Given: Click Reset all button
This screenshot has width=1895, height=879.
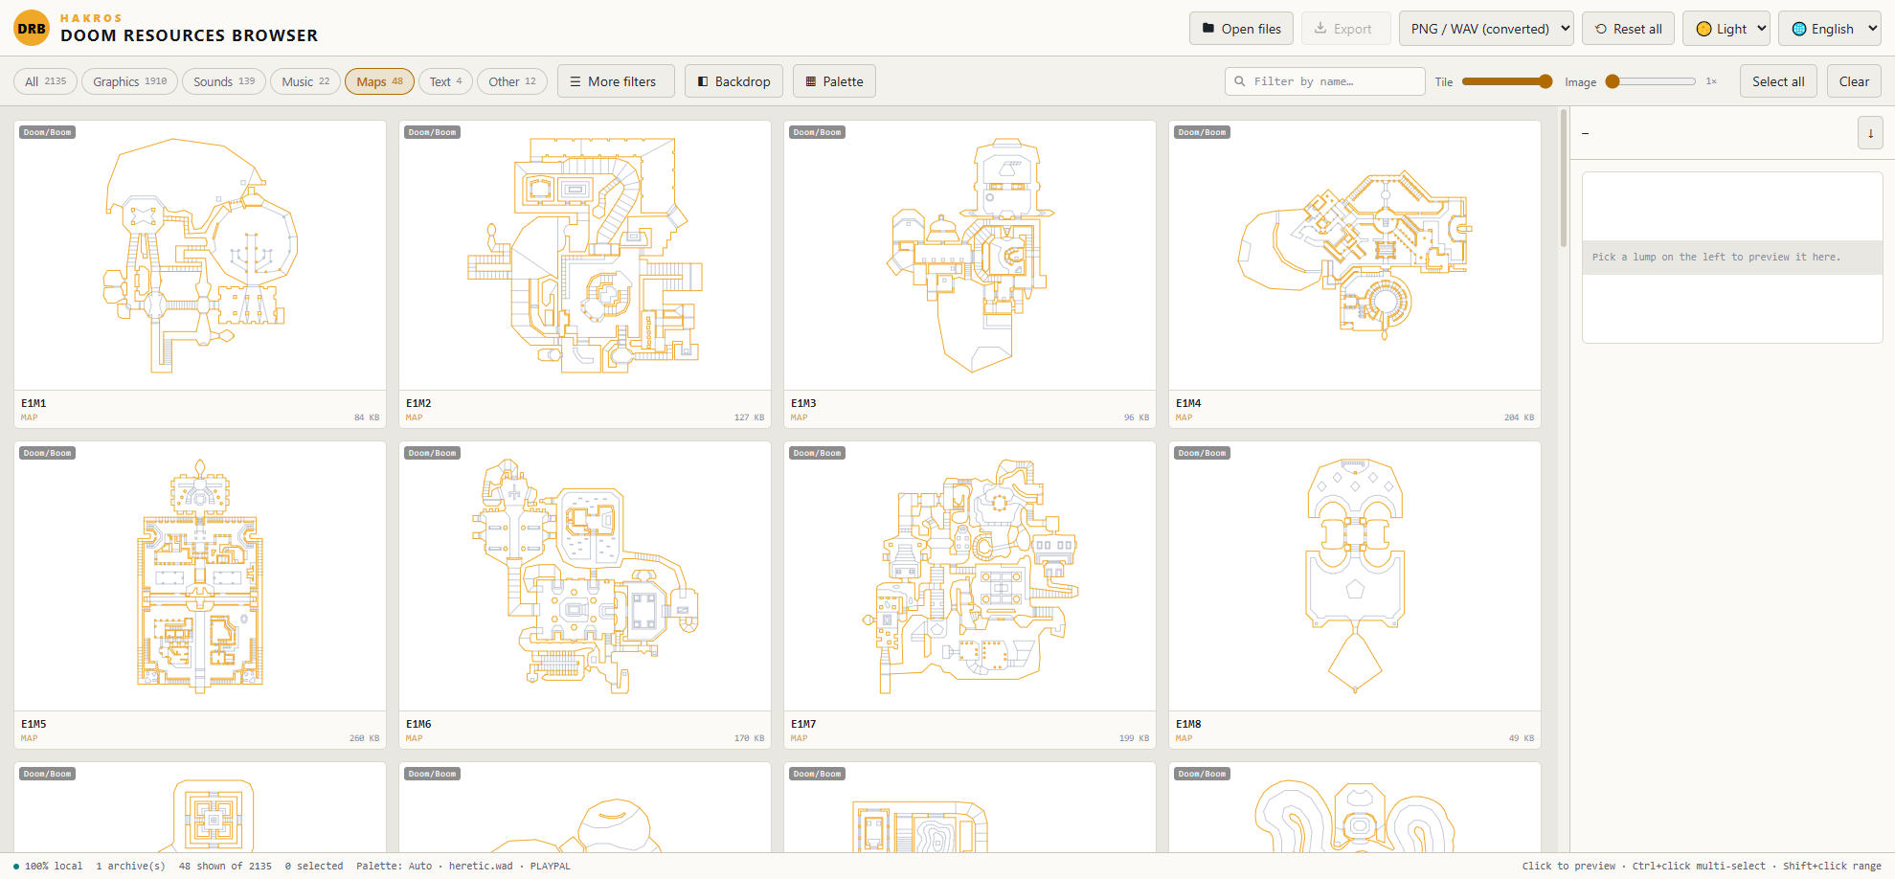Looking at the screenshot, I should point(1628,29).
